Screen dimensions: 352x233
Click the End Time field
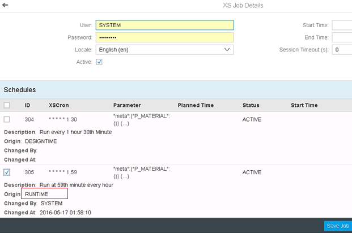[342, 37]
